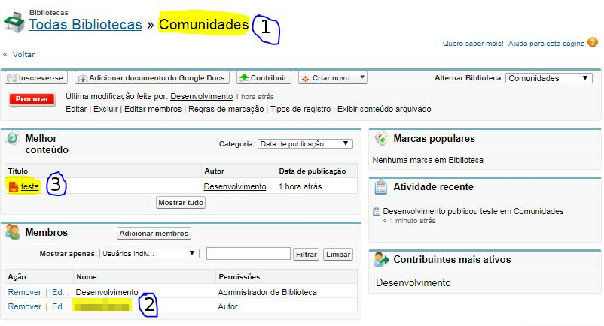604x326 pixels.
Task: Click Desenvolvimento author link in content table
Action: (234, 186)
